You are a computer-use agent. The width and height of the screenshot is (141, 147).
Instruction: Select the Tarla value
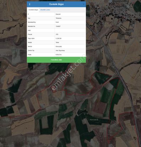[x=57, y=43]
